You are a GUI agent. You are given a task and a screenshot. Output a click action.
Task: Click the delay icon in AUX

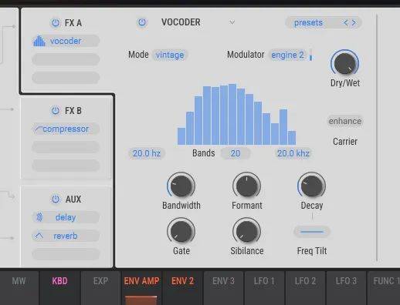click(39, 217)
